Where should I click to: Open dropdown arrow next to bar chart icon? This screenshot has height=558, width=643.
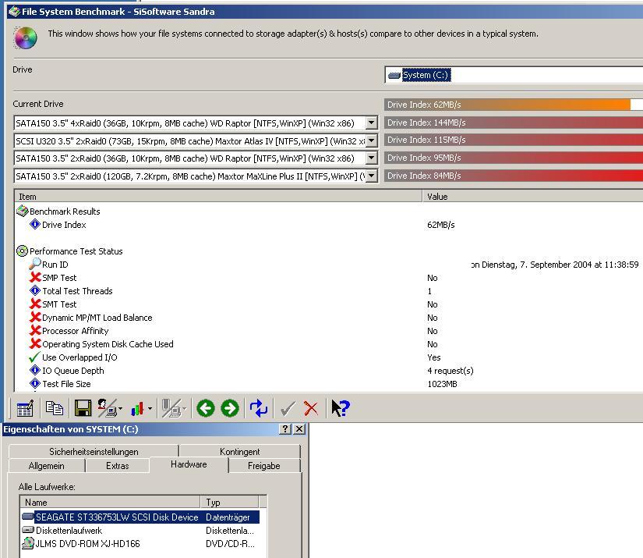tap(150, 409)
